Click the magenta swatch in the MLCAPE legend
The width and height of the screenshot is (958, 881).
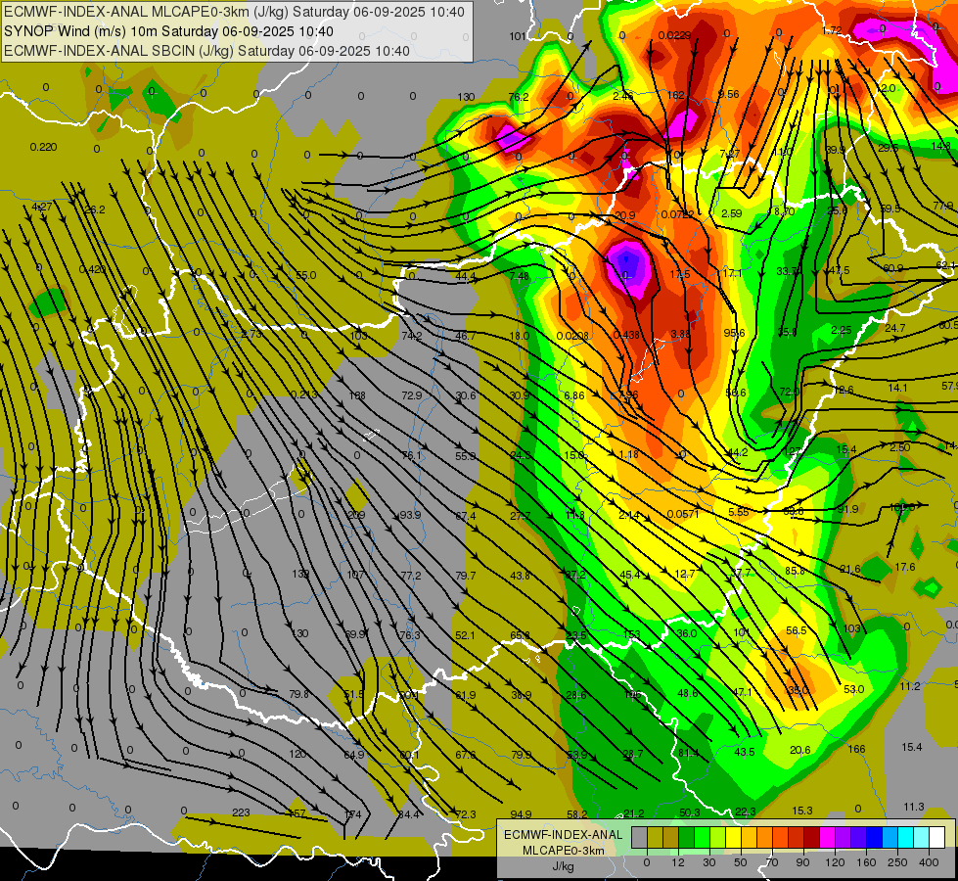click(x=827, y=837)
